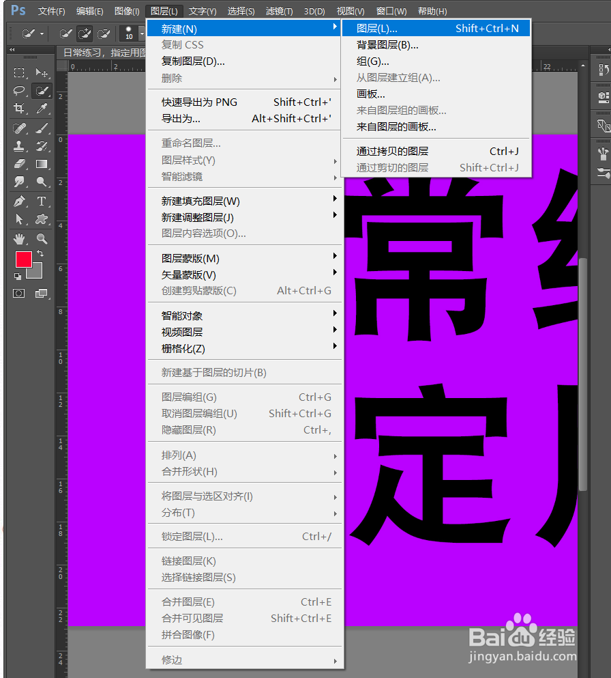
Task: Reset to default black and white colors
Action: (18, 277)
